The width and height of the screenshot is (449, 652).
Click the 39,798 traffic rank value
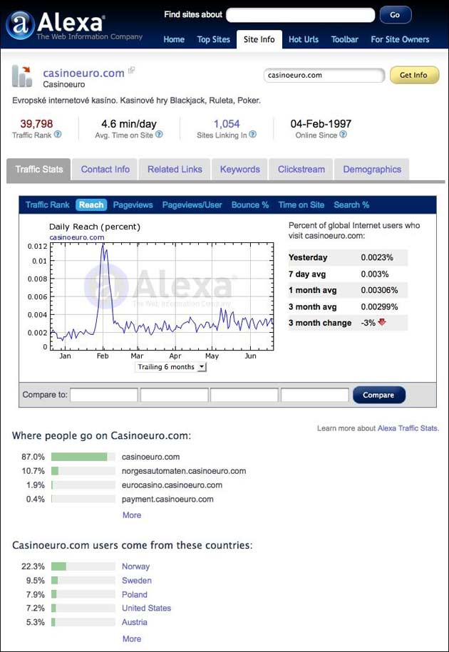click(36, 123)
